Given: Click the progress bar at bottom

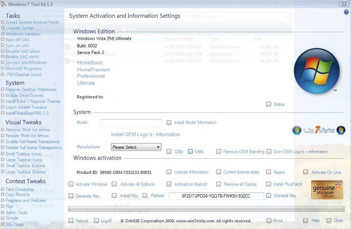Looking at the screenshot, I should point(206,209).
